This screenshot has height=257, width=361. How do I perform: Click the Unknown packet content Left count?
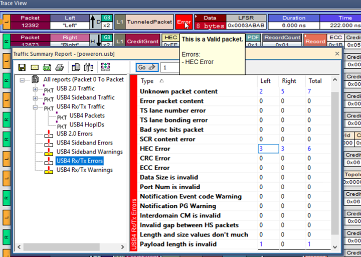[261, 91]
